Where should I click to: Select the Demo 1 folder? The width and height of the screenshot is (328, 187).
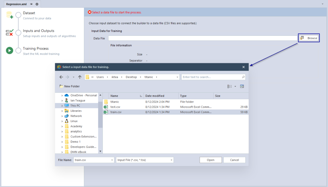coord(75,142)
